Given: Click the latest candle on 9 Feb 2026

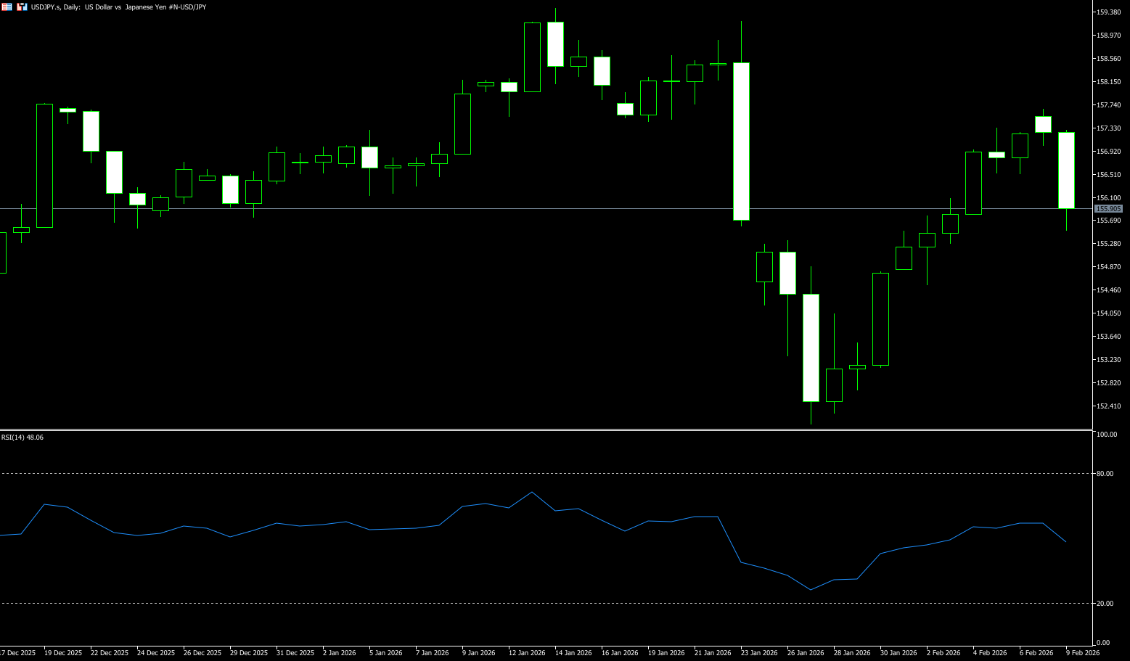Looking at the screenshot, I should click(x=1066, y=171).
